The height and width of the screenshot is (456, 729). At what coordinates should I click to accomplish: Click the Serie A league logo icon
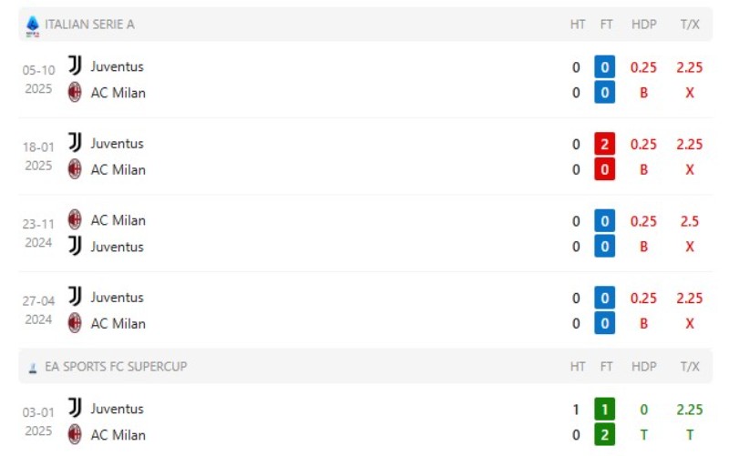pyautogui.click(x=33, y=25)
